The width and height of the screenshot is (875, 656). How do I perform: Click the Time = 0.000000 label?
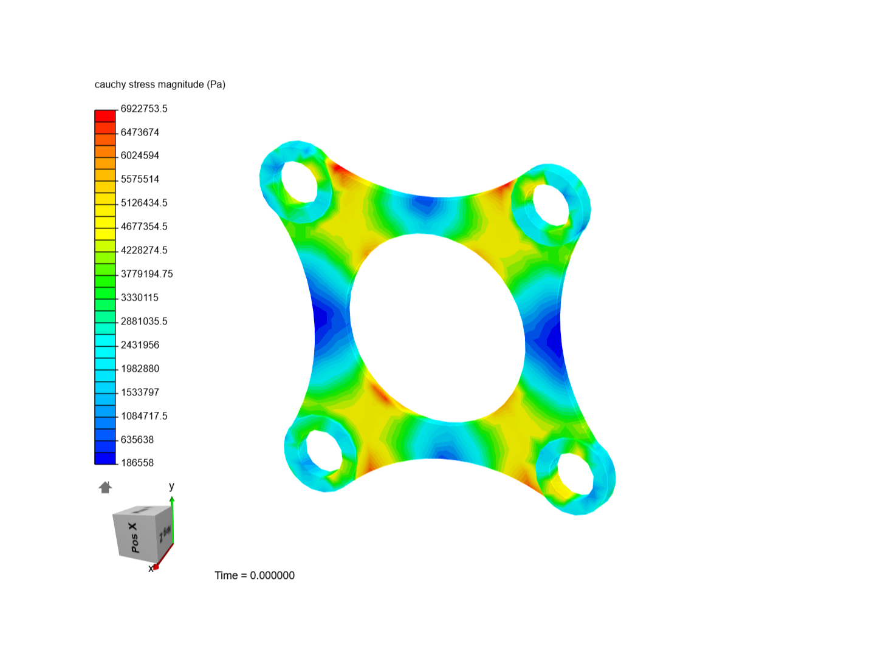tap(255, 575)
